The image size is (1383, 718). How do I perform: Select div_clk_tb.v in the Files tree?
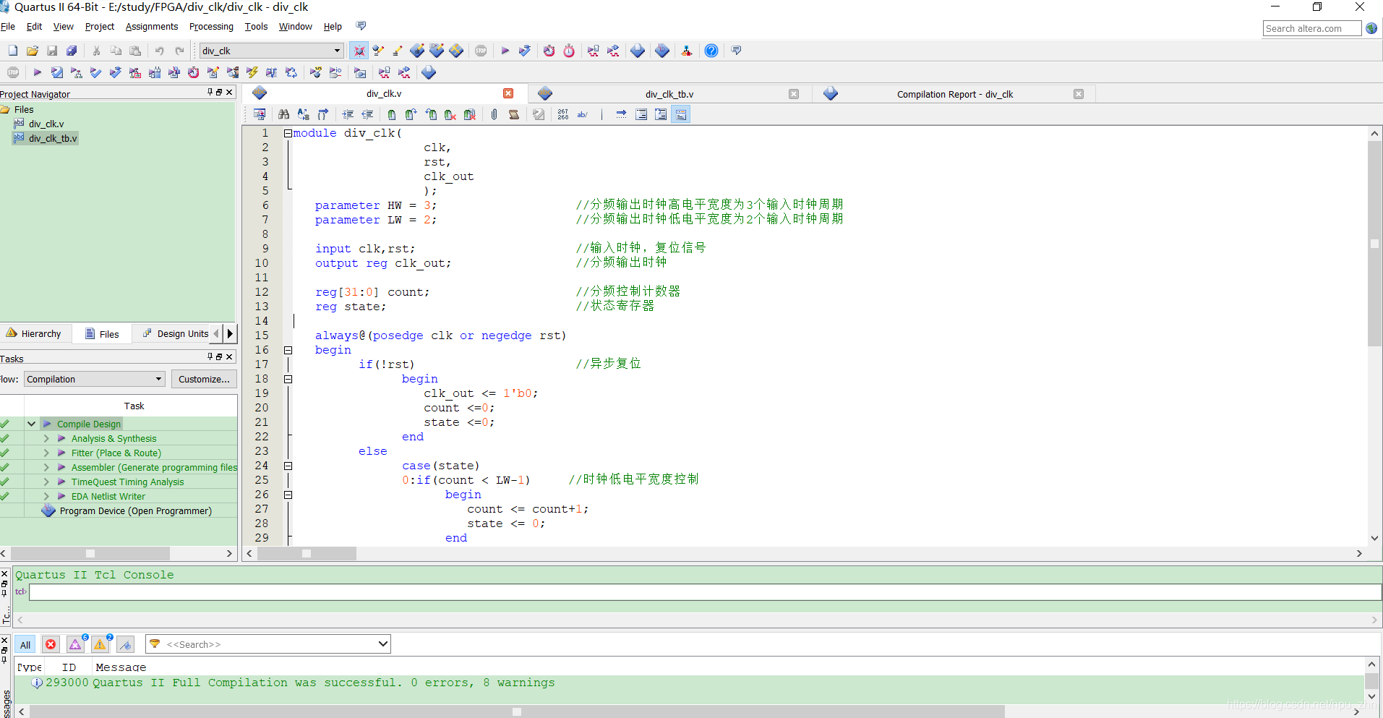(x=53, y=138)
